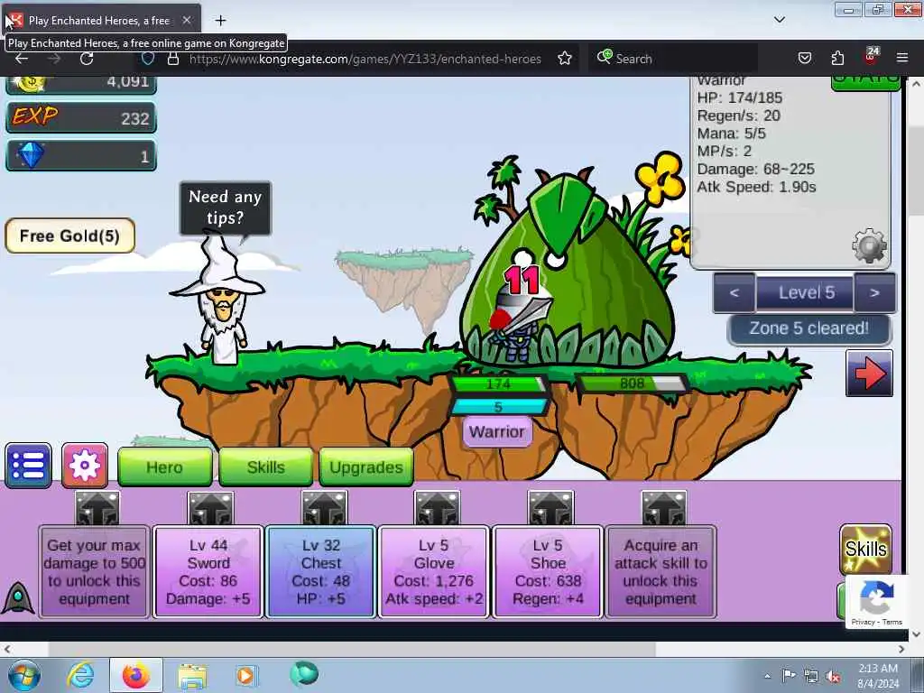The width and height of the screenshot is (924, 693).
Task: Open Firefox extensions puzzle icon
Action: point(837,59)
